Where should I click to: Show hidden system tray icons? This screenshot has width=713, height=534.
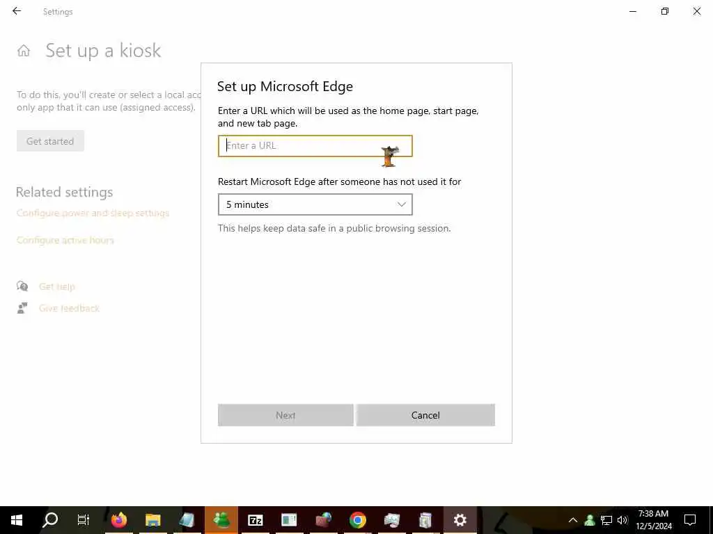pyautogui.click(x=573, y=520)
